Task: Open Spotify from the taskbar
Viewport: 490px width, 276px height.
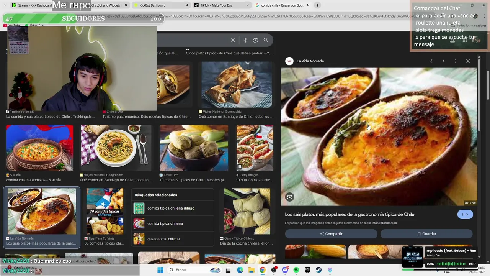Action: pos(296,270)
